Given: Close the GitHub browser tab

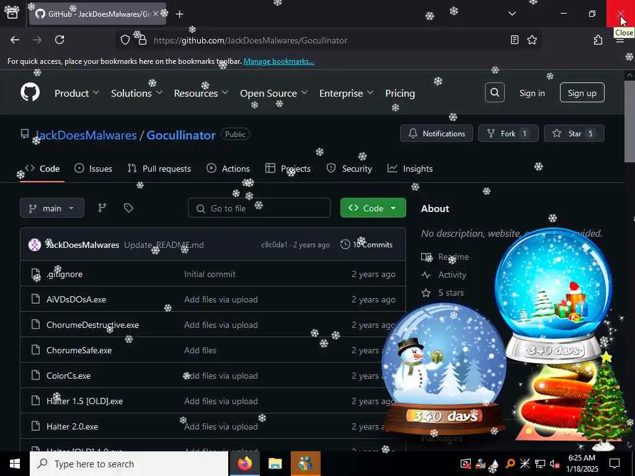Looking at the screenshot, I should (156, 14).
